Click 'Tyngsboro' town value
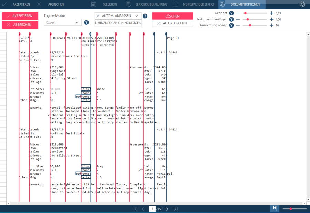The height and width of the screenshot is (213, 310). (x=58, y=71)
